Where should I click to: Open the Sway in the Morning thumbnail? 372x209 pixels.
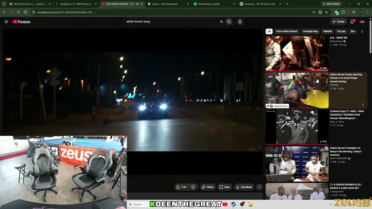tap(297, 164)
